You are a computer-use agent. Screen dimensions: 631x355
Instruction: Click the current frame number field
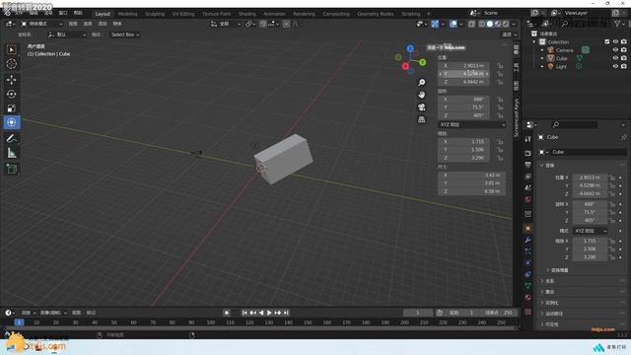pos(418,313)
